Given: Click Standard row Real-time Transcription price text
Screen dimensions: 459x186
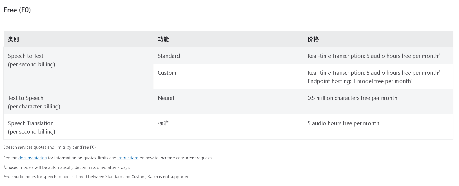Looking at the screenshot, I should 374,56.
